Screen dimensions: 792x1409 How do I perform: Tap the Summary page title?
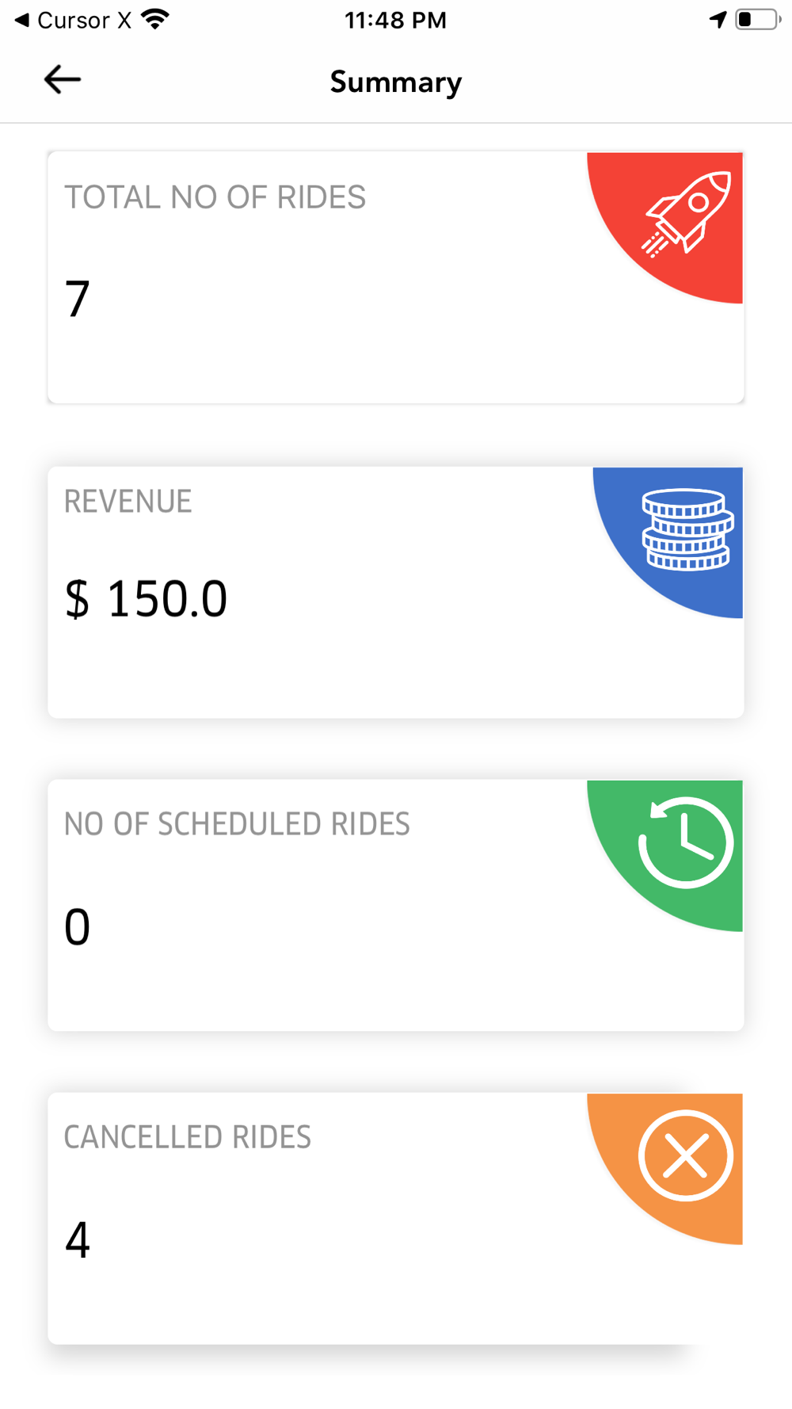[x=396, y=82]
